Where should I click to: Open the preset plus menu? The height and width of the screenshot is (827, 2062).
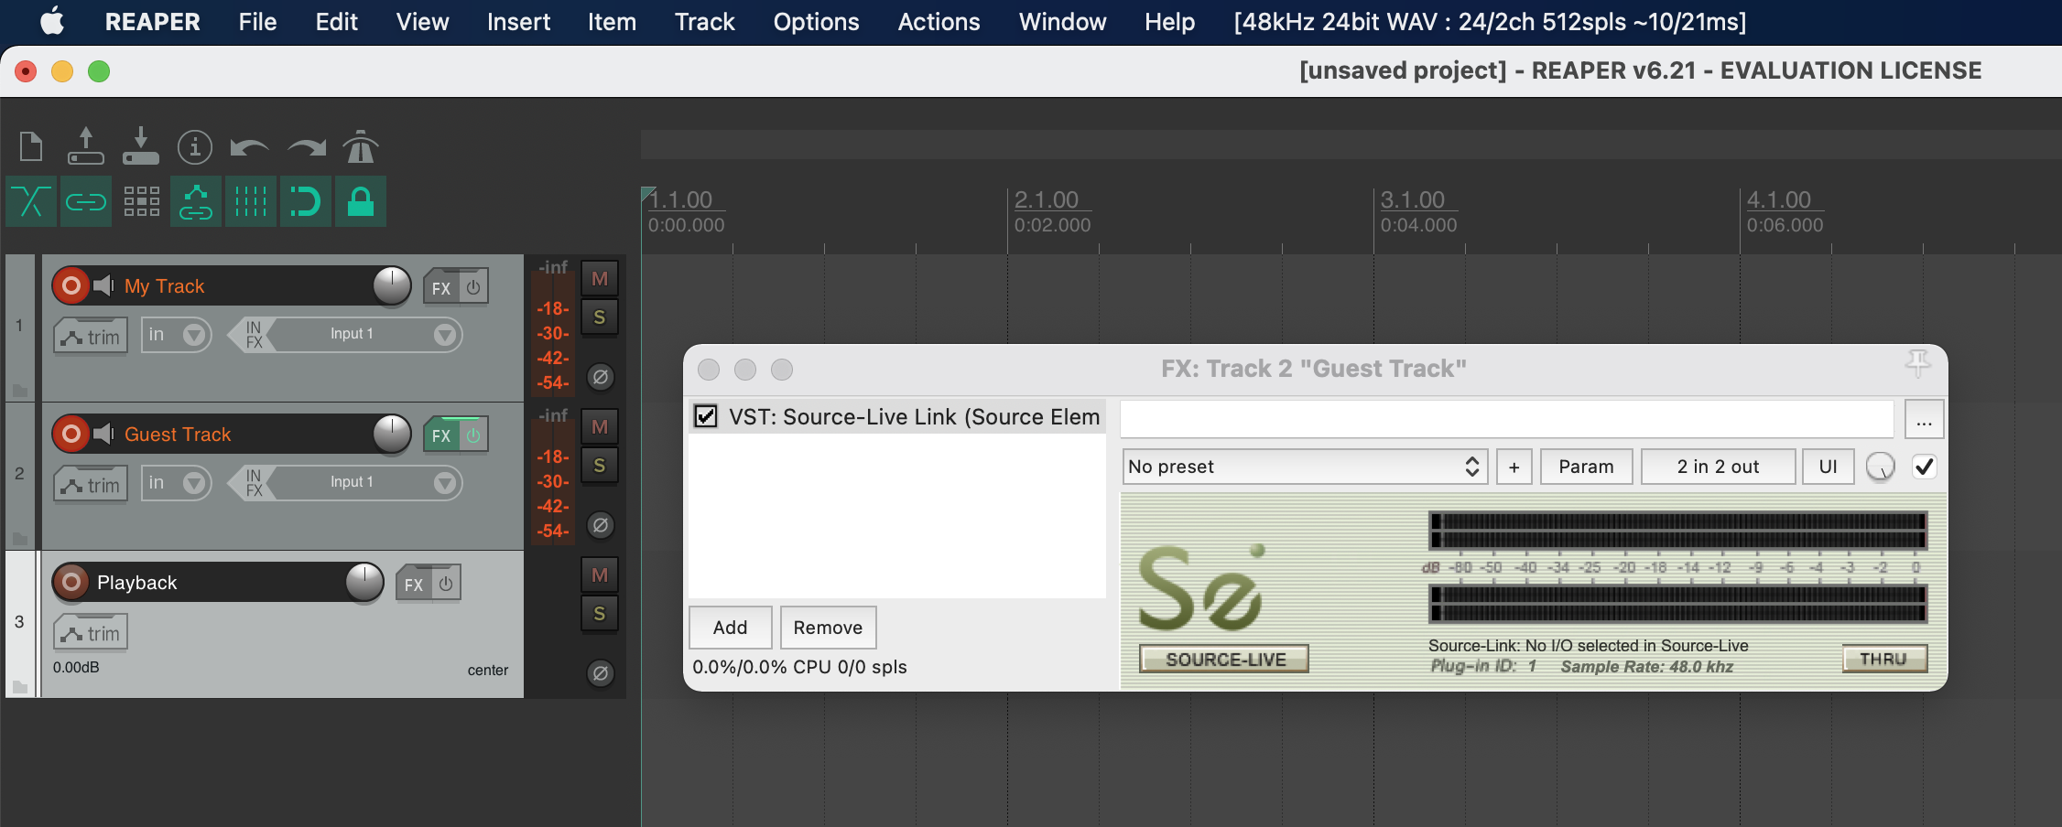[1514, 467]
